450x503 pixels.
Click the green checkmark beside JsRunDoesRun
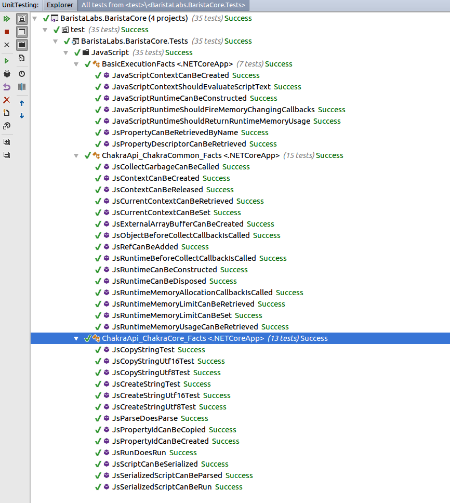[x=98, y=453]
